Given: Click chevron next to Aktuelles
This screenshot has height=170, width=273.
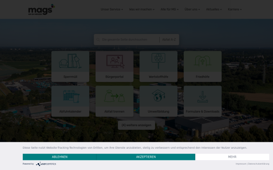Looking at the screenshot, I should pyautogui.click(x=221, y=10).
